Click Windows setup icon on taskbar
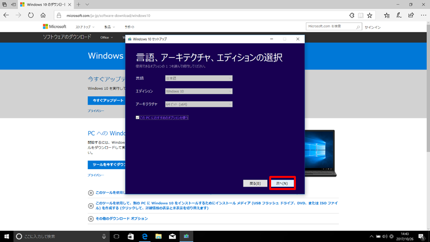The height and width of the screenshot is (242, 430). tap(187, 236)
